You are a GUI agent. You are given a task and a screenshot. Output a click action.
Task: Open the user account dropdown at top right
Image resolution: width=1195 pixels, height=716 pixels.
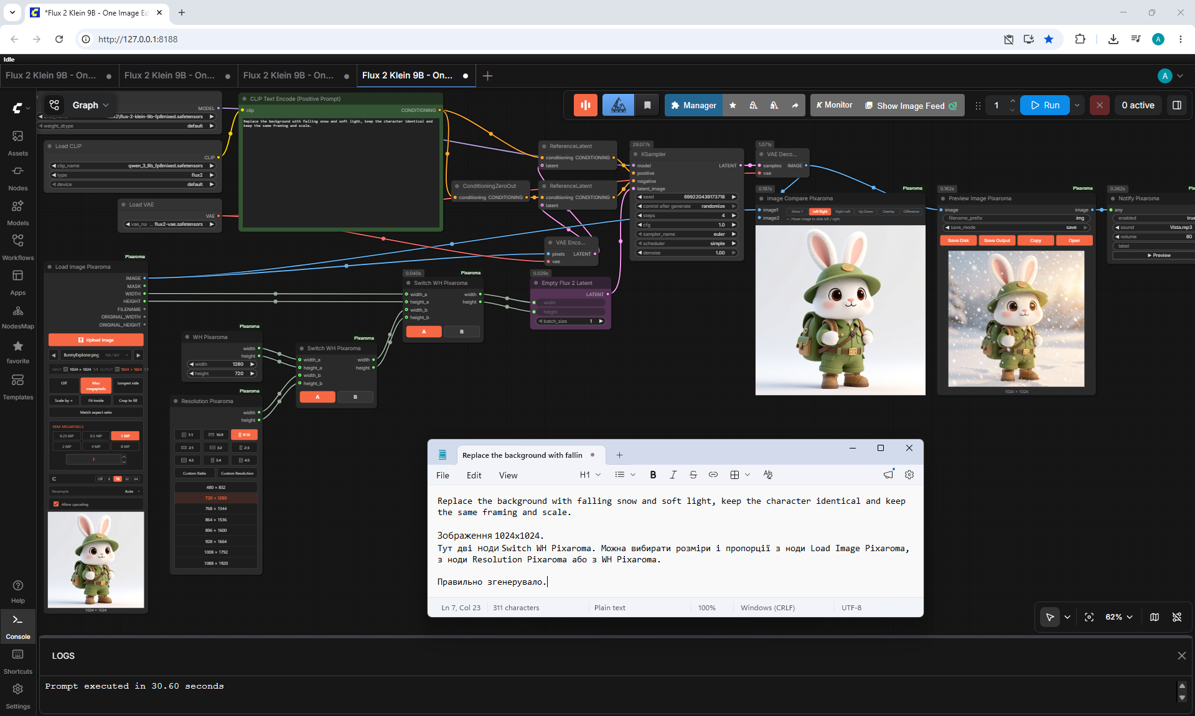tap(1170, 76)
